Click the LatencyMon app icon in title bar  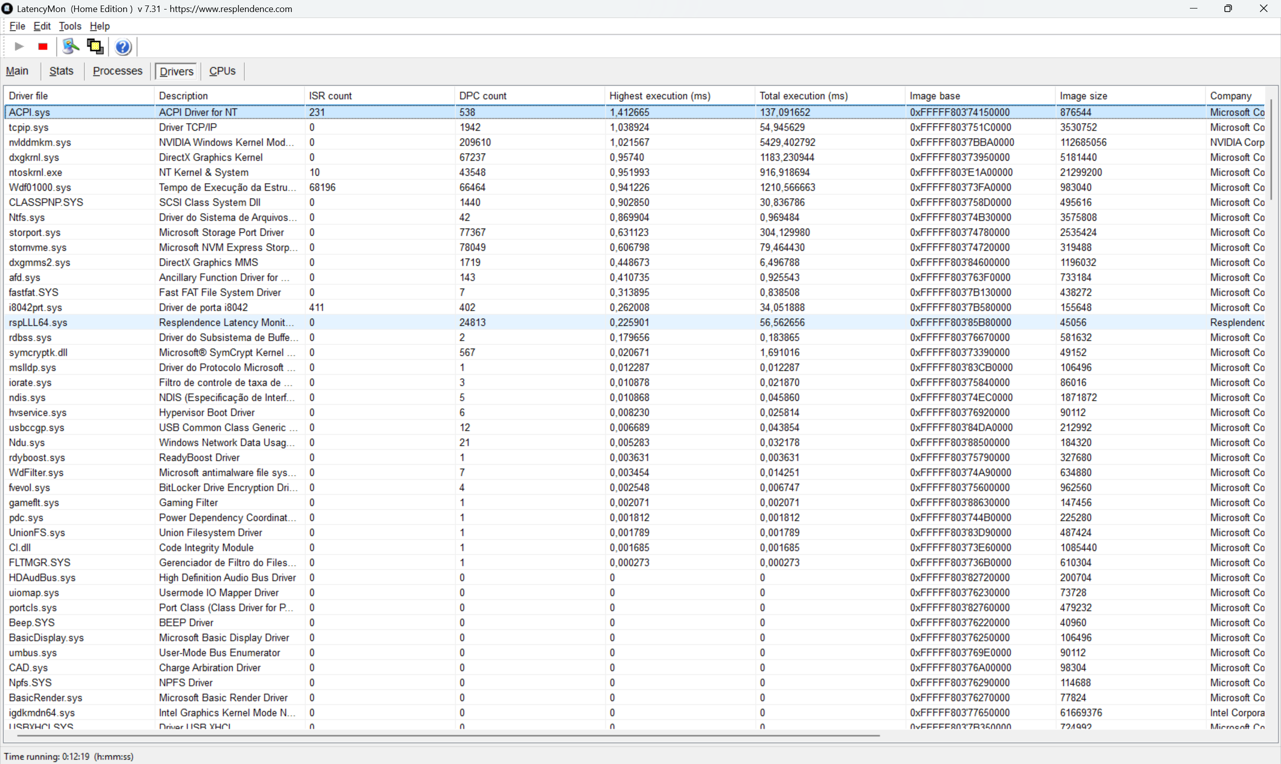click(x=7, y=9)
